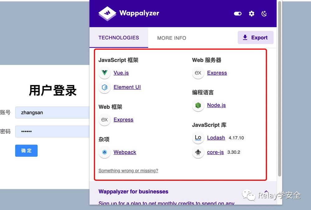Viewport: 311px width, 210px height.
Task: Click the Lodash Lo icon
Action: click(x=198, y=138)
